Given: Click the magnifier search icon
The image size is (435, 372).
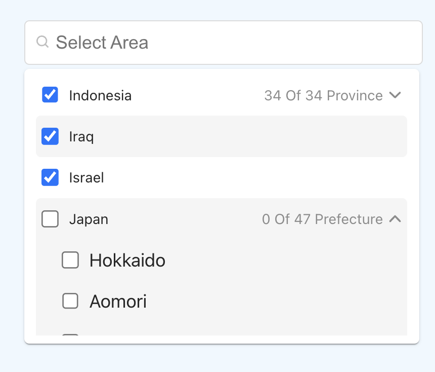Looking at the screenshot, I should click(42, 42).
